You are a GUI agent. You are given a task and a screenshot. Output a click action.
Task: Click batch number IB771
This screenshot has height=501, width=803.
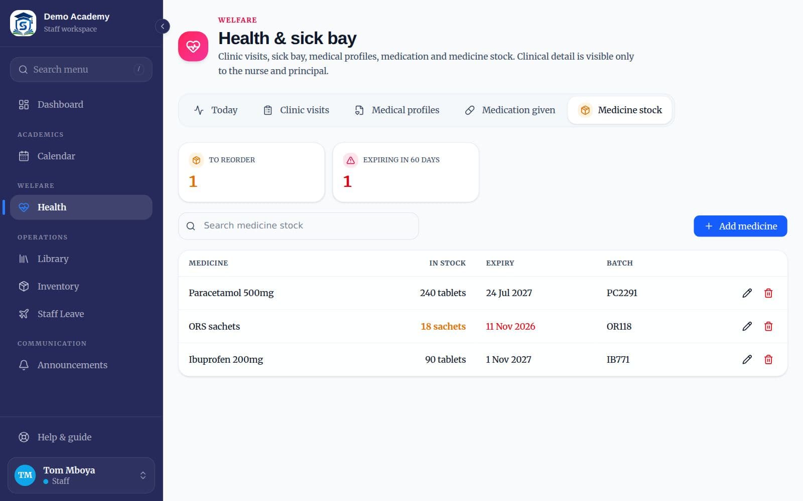click(618, 360)
